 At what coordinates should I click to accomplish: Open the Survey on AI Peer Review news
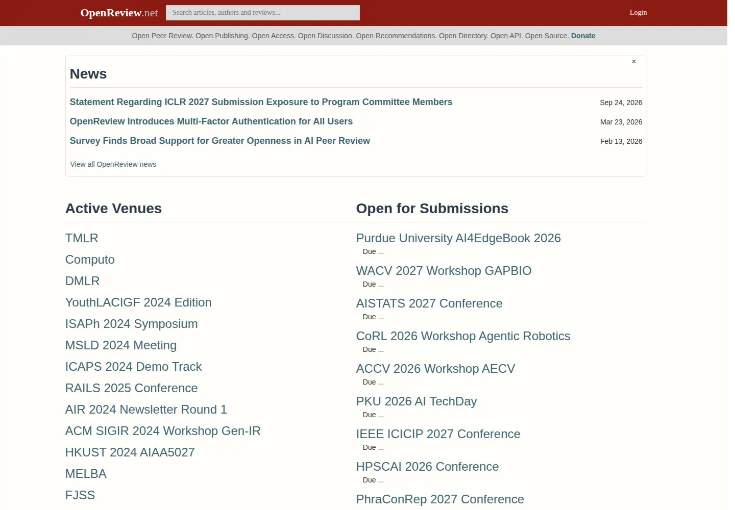(x=220, y=141)
